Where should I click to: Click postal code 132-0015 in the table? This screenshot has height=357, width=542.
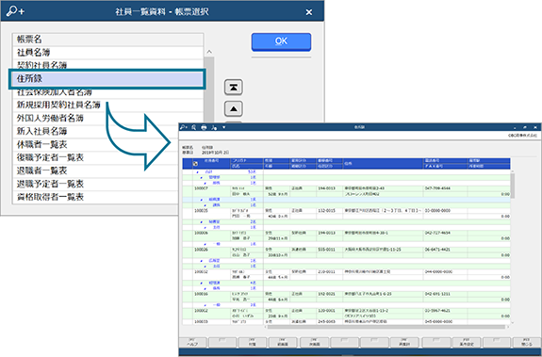click(x=326, y=211)
